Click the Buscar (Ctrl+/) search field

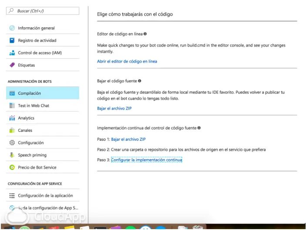(x=43, y=11)
